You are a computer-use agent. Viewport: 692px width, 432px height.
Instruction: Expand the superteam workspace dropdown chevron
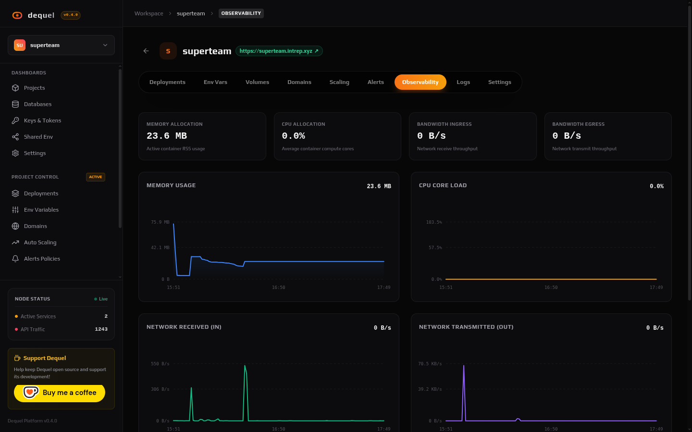(x=105, y=45)
